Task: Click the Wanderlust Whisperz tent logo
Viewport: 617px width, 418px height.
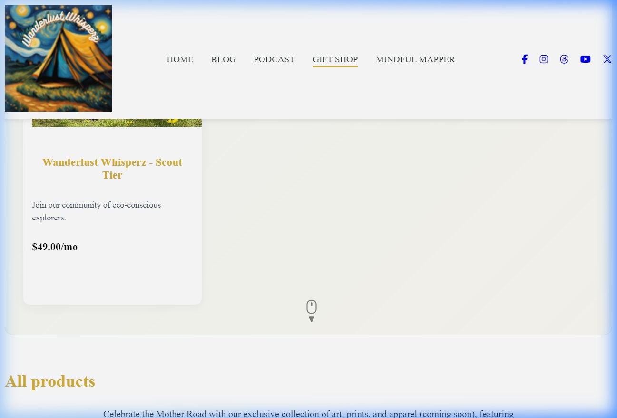Action: click(x=58, y=58)
